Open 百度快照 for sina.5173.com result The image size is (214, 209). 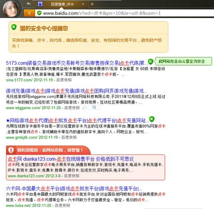coord(64,80)
